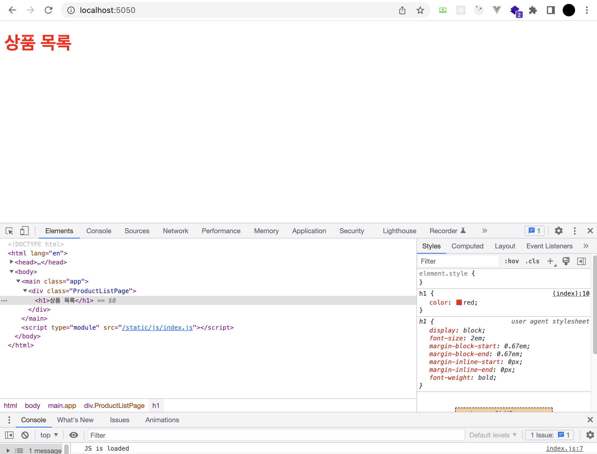The width and height of the screenshot is (597, 454).
Task: Click the new style rule plus icon
Action: point(550,261)
